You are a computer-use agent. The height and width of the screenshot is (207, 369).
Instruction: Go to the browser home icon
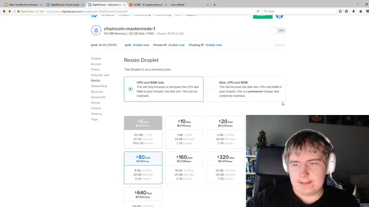(361, 11)
